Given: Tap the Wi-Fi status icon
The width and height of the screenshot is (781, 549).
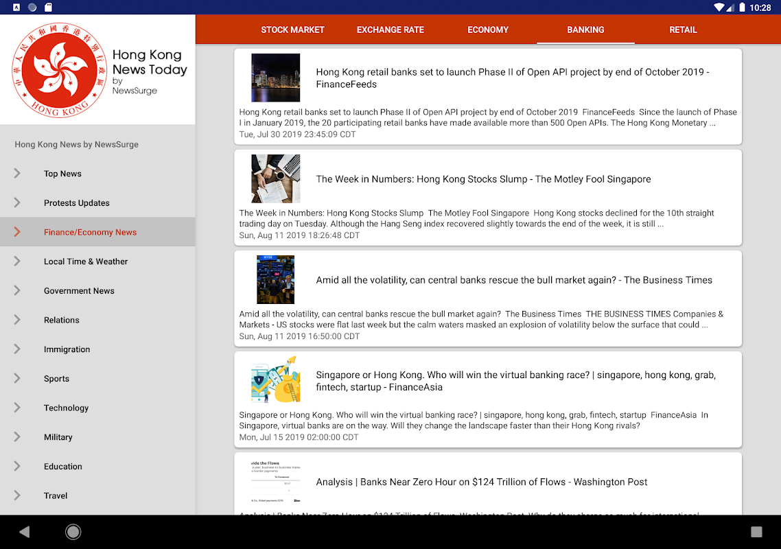Looking at the screenshot, I should [719, 7].
